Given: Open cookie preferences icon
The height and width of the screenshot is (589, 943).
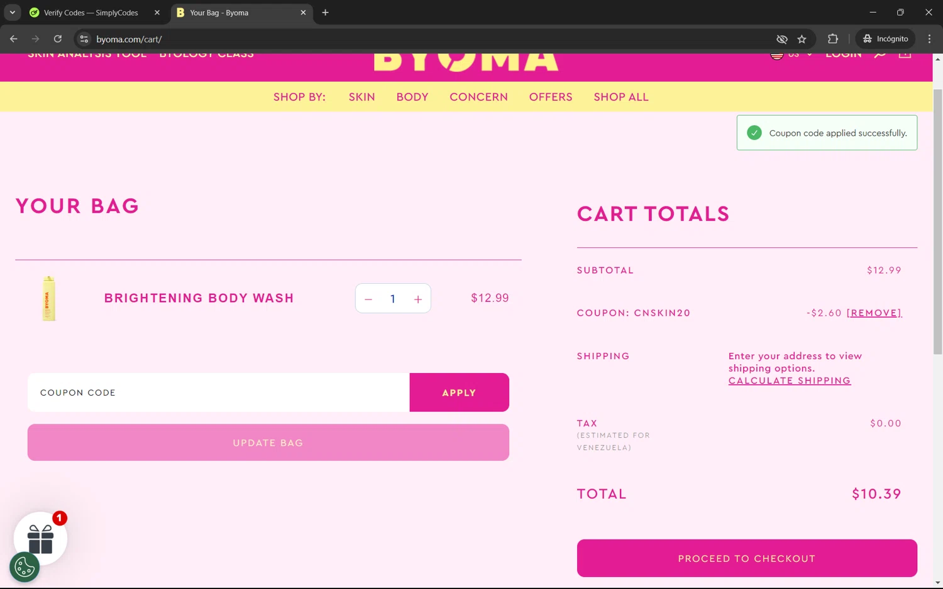Looking at the screenshot, I should (25, 567).
